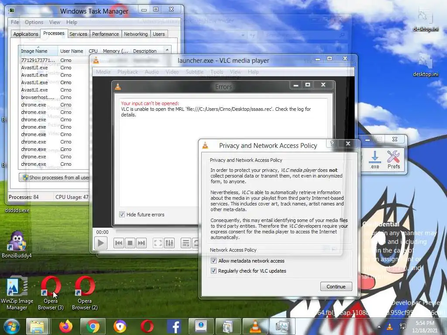447x335 pixels.
Task: Click VLC next track button
Action: pyautogui.click(x=141, y=243)
